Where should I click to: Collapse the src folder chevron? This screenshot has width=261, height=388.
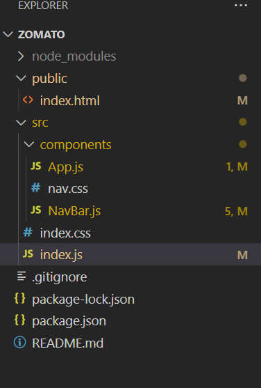tap(21, 123)
